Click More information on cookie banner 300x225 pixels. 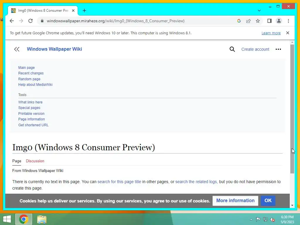pos(235,200)
